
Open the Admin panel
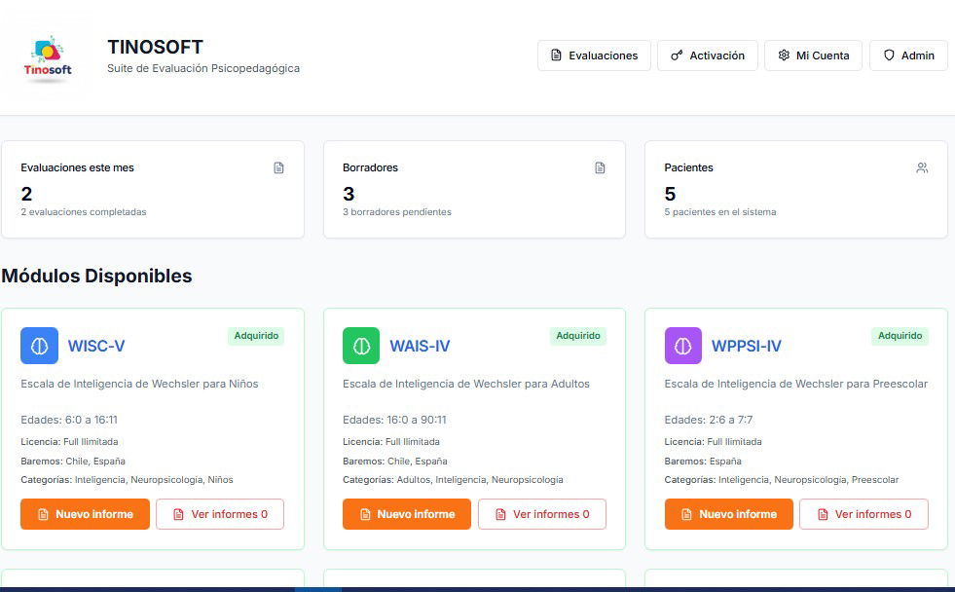click(908, 55)
